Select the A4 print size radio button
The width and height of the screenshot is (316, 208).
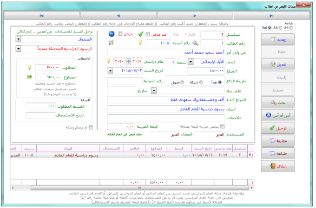[291, 28]
